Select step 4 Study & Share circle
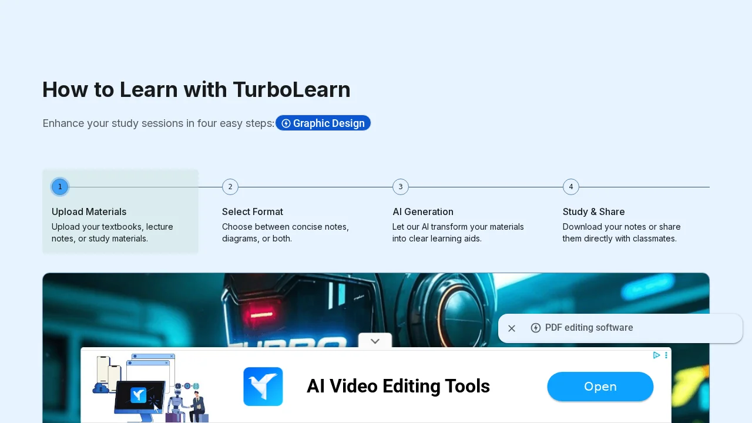 point(570,186)
